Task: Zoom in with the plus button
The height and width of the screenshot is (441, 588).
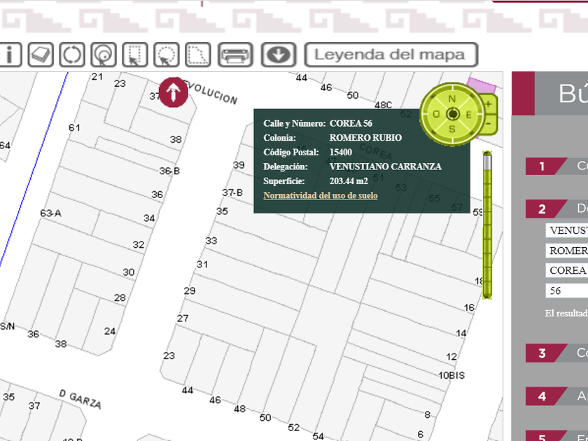Action: click(489, 104)
